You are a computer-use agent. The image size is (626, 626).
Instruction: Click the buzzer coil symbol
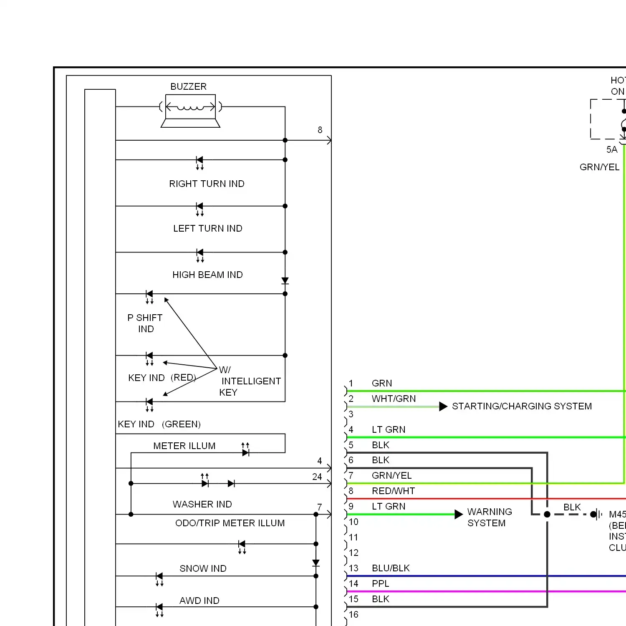190,107
